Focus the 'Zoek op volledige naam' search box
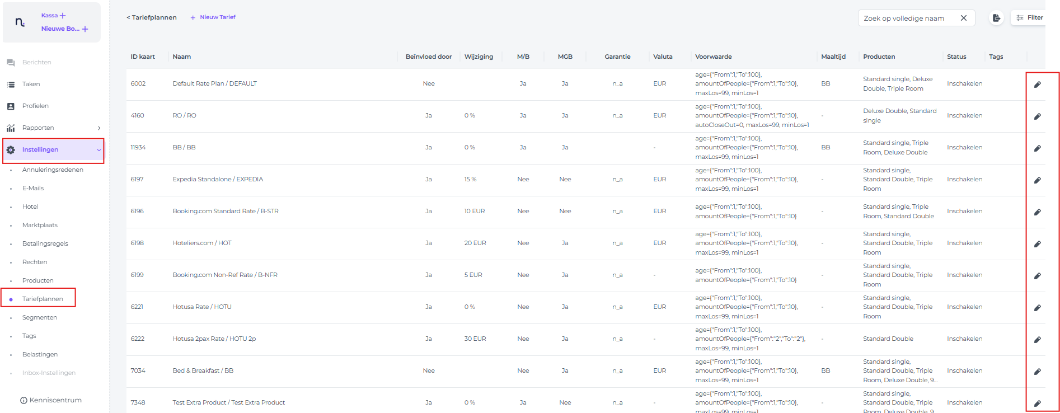Screen dimensions: 1060x413 (x=908, y=18)
